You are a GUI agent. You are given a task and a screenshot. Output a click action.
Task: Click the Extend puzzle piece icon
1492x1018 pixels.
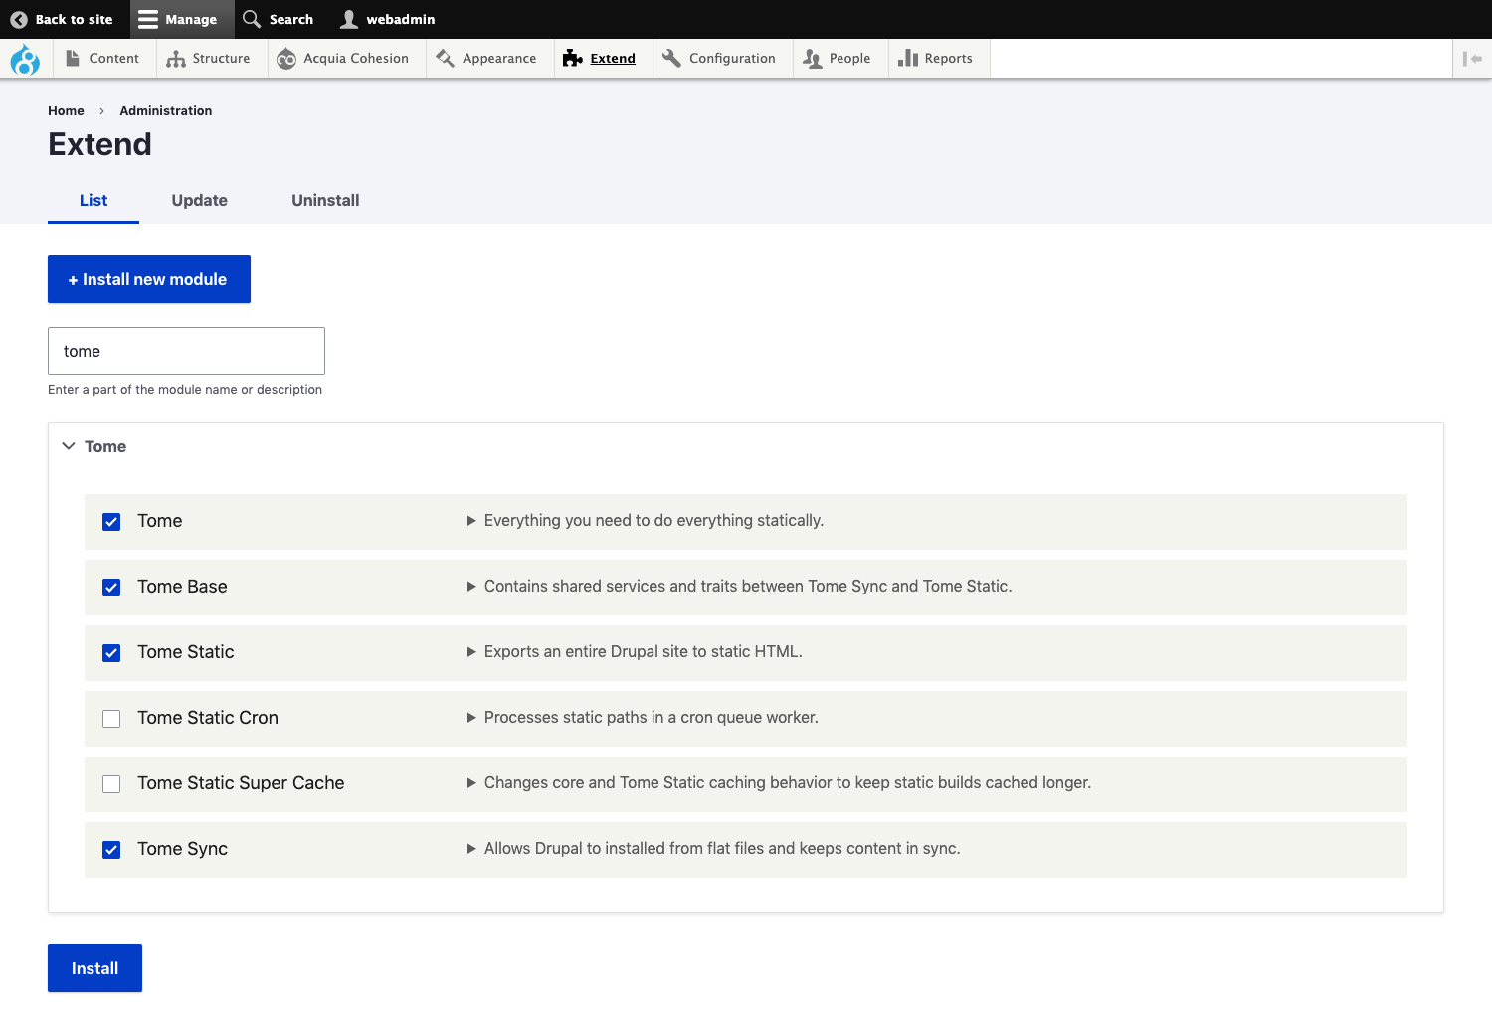click(572, 59)
